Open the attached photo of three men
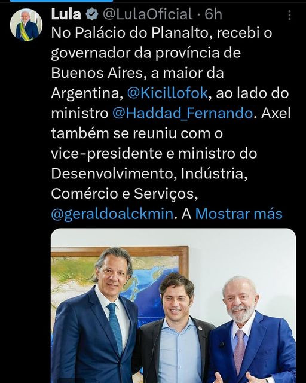Image resolution: width=306 pixels, height=383 pixels. pyautogui.click(x=173, y=306)
